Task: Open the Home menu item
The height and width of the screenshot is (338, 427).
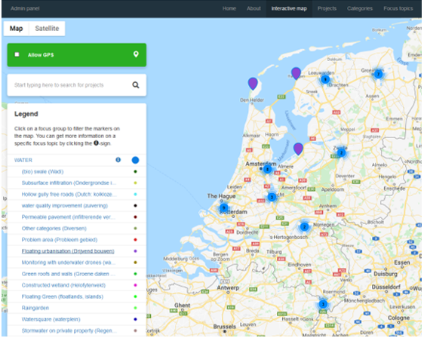Action: click(229, 8)
